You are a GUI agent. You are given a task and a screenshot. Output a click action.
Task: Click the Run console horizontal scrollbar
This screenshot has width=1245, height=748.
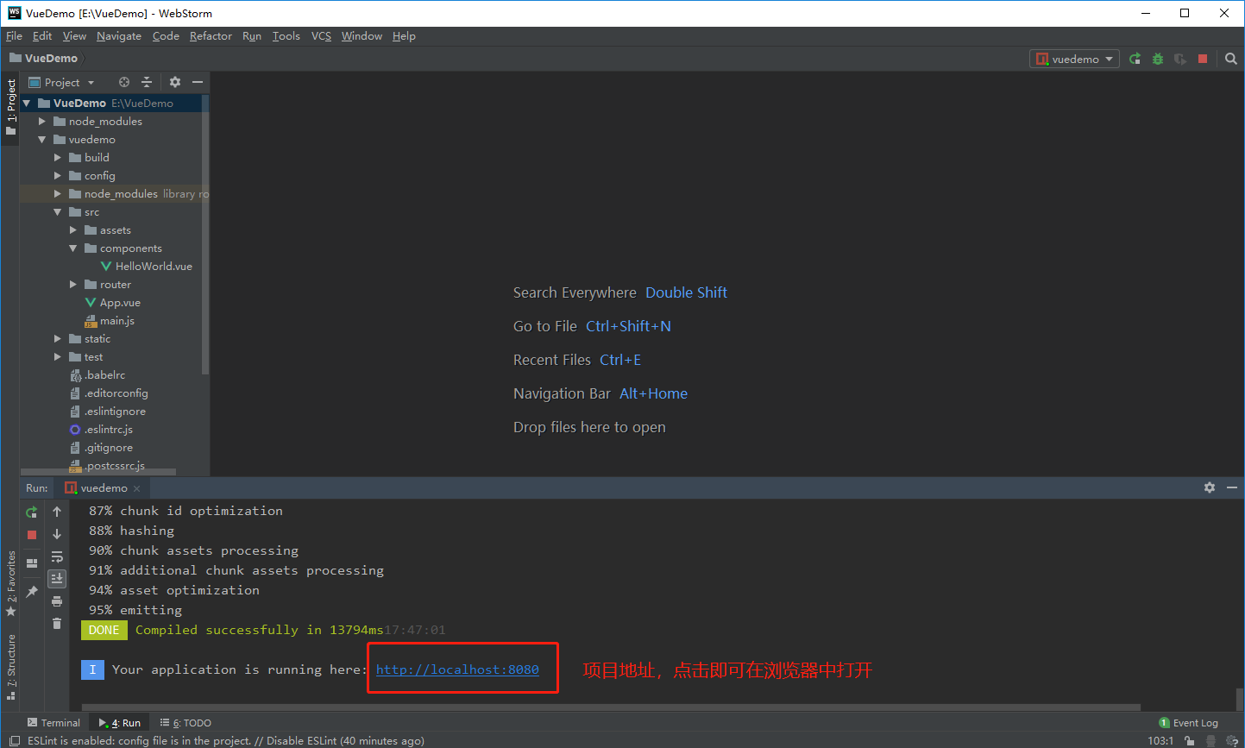(611, 707)
